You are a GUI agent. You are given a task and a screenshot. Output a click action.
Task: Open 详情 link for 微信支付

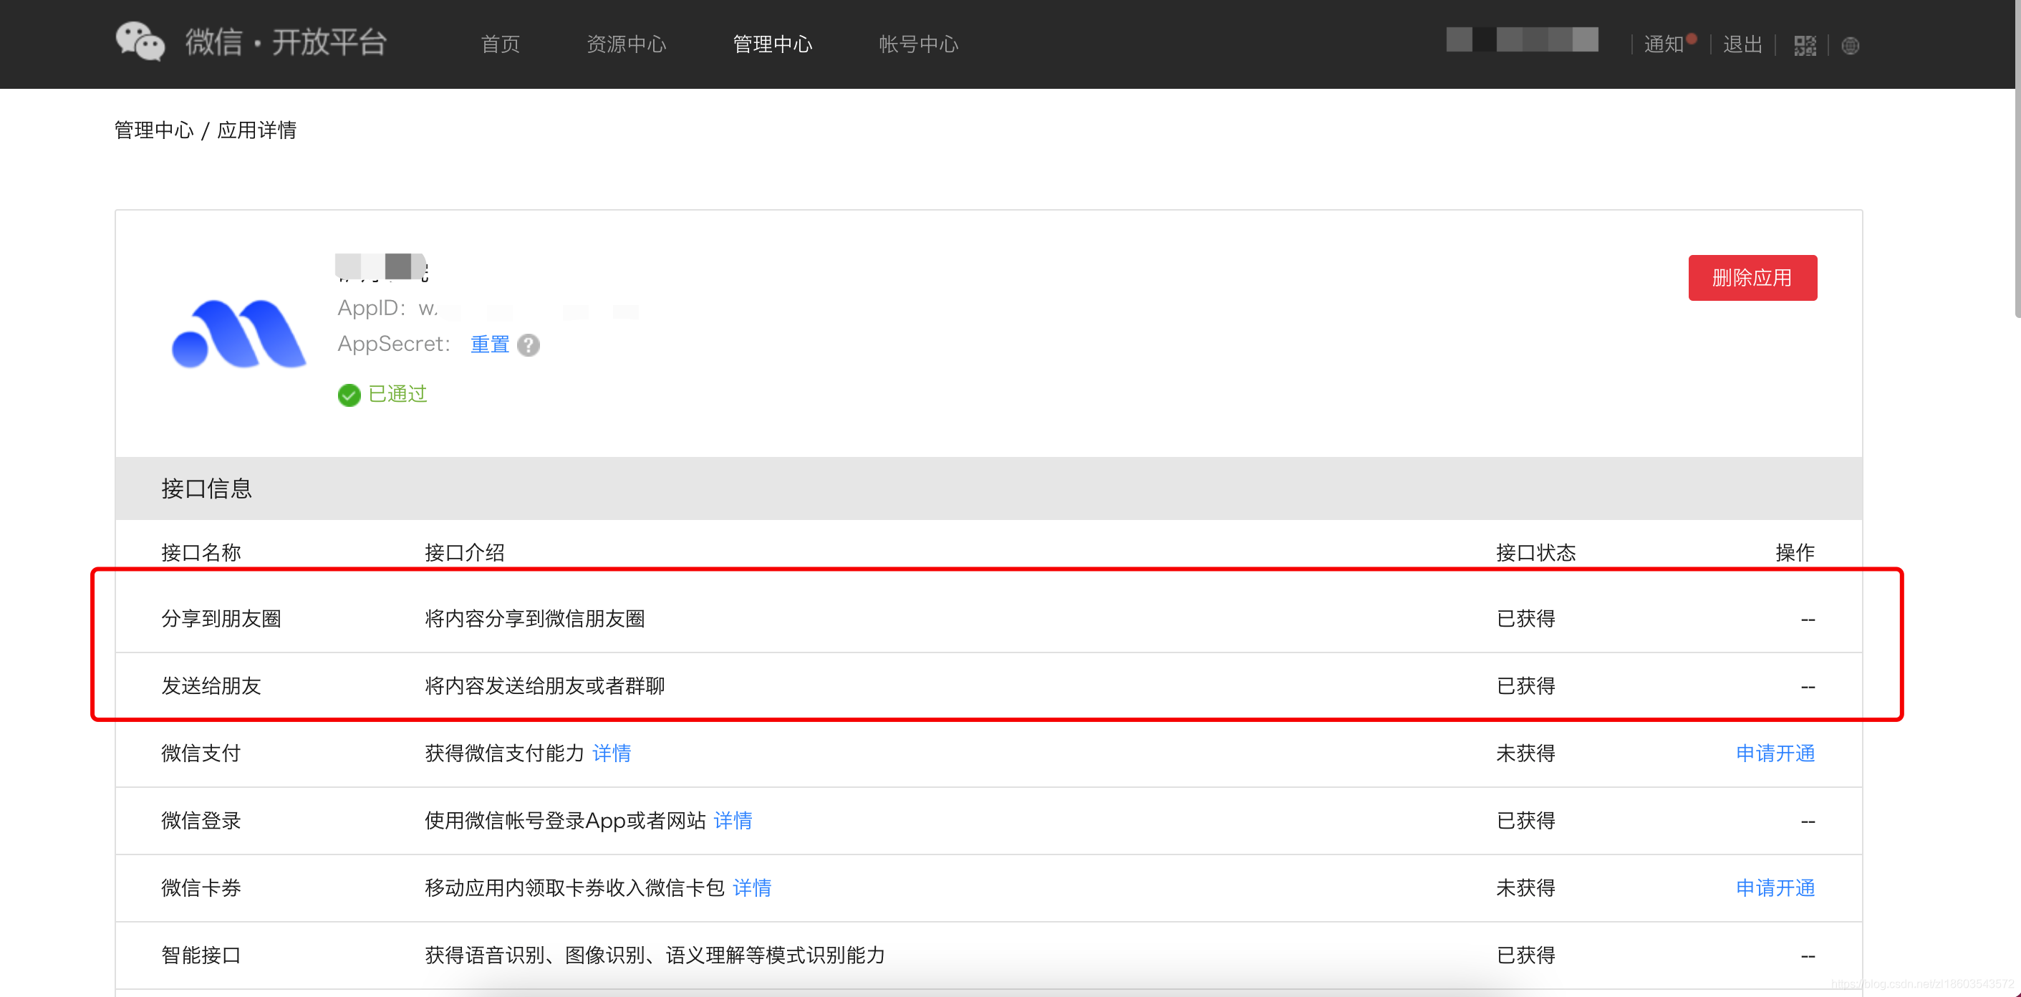tap(611, 753)
